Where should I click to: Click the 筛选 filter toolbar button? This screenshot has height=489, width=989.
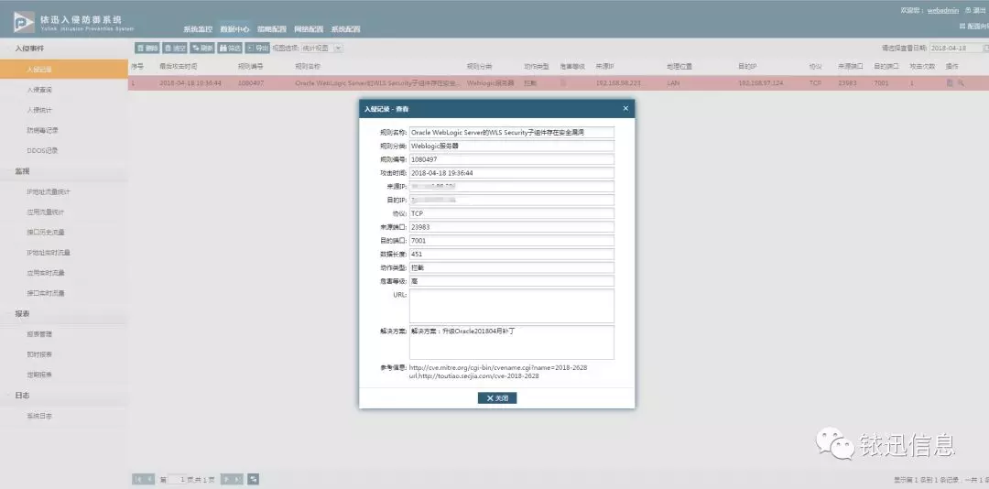pos(230,48)
